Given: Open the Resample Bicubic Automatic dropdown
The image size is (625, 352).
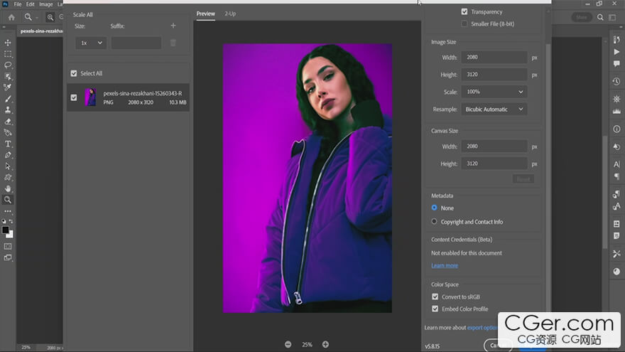Looking at the screenshot, I should coord(494,109).
